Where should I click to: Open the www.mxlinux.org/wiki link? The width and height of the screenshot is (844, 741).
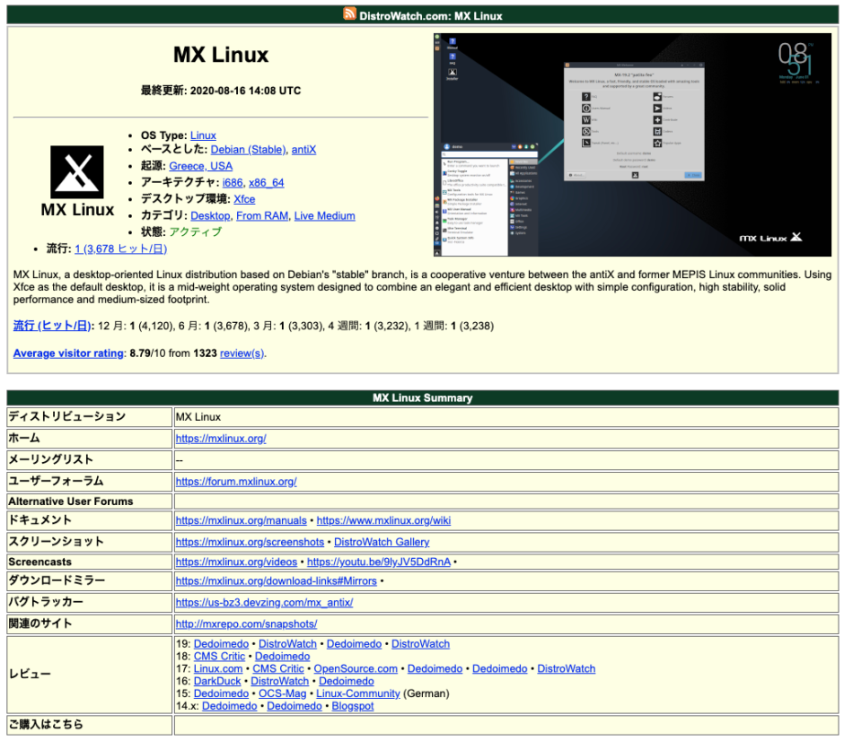tap(383, 520)
